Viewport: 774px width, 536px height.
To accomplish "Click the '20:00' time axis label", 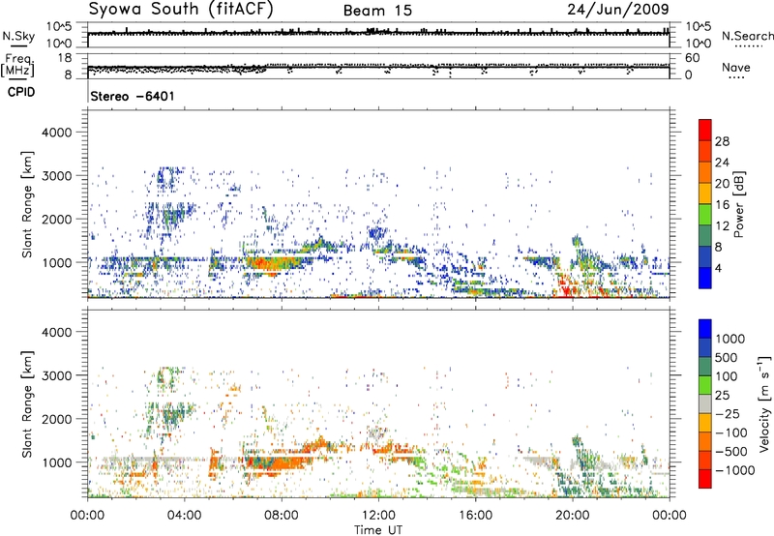I will click(572, 516).
